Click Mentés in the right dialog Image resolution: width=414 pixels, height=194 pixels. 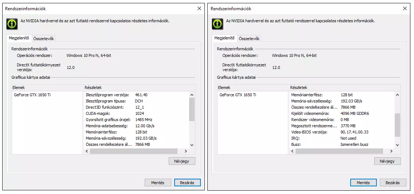coord(363,183)
